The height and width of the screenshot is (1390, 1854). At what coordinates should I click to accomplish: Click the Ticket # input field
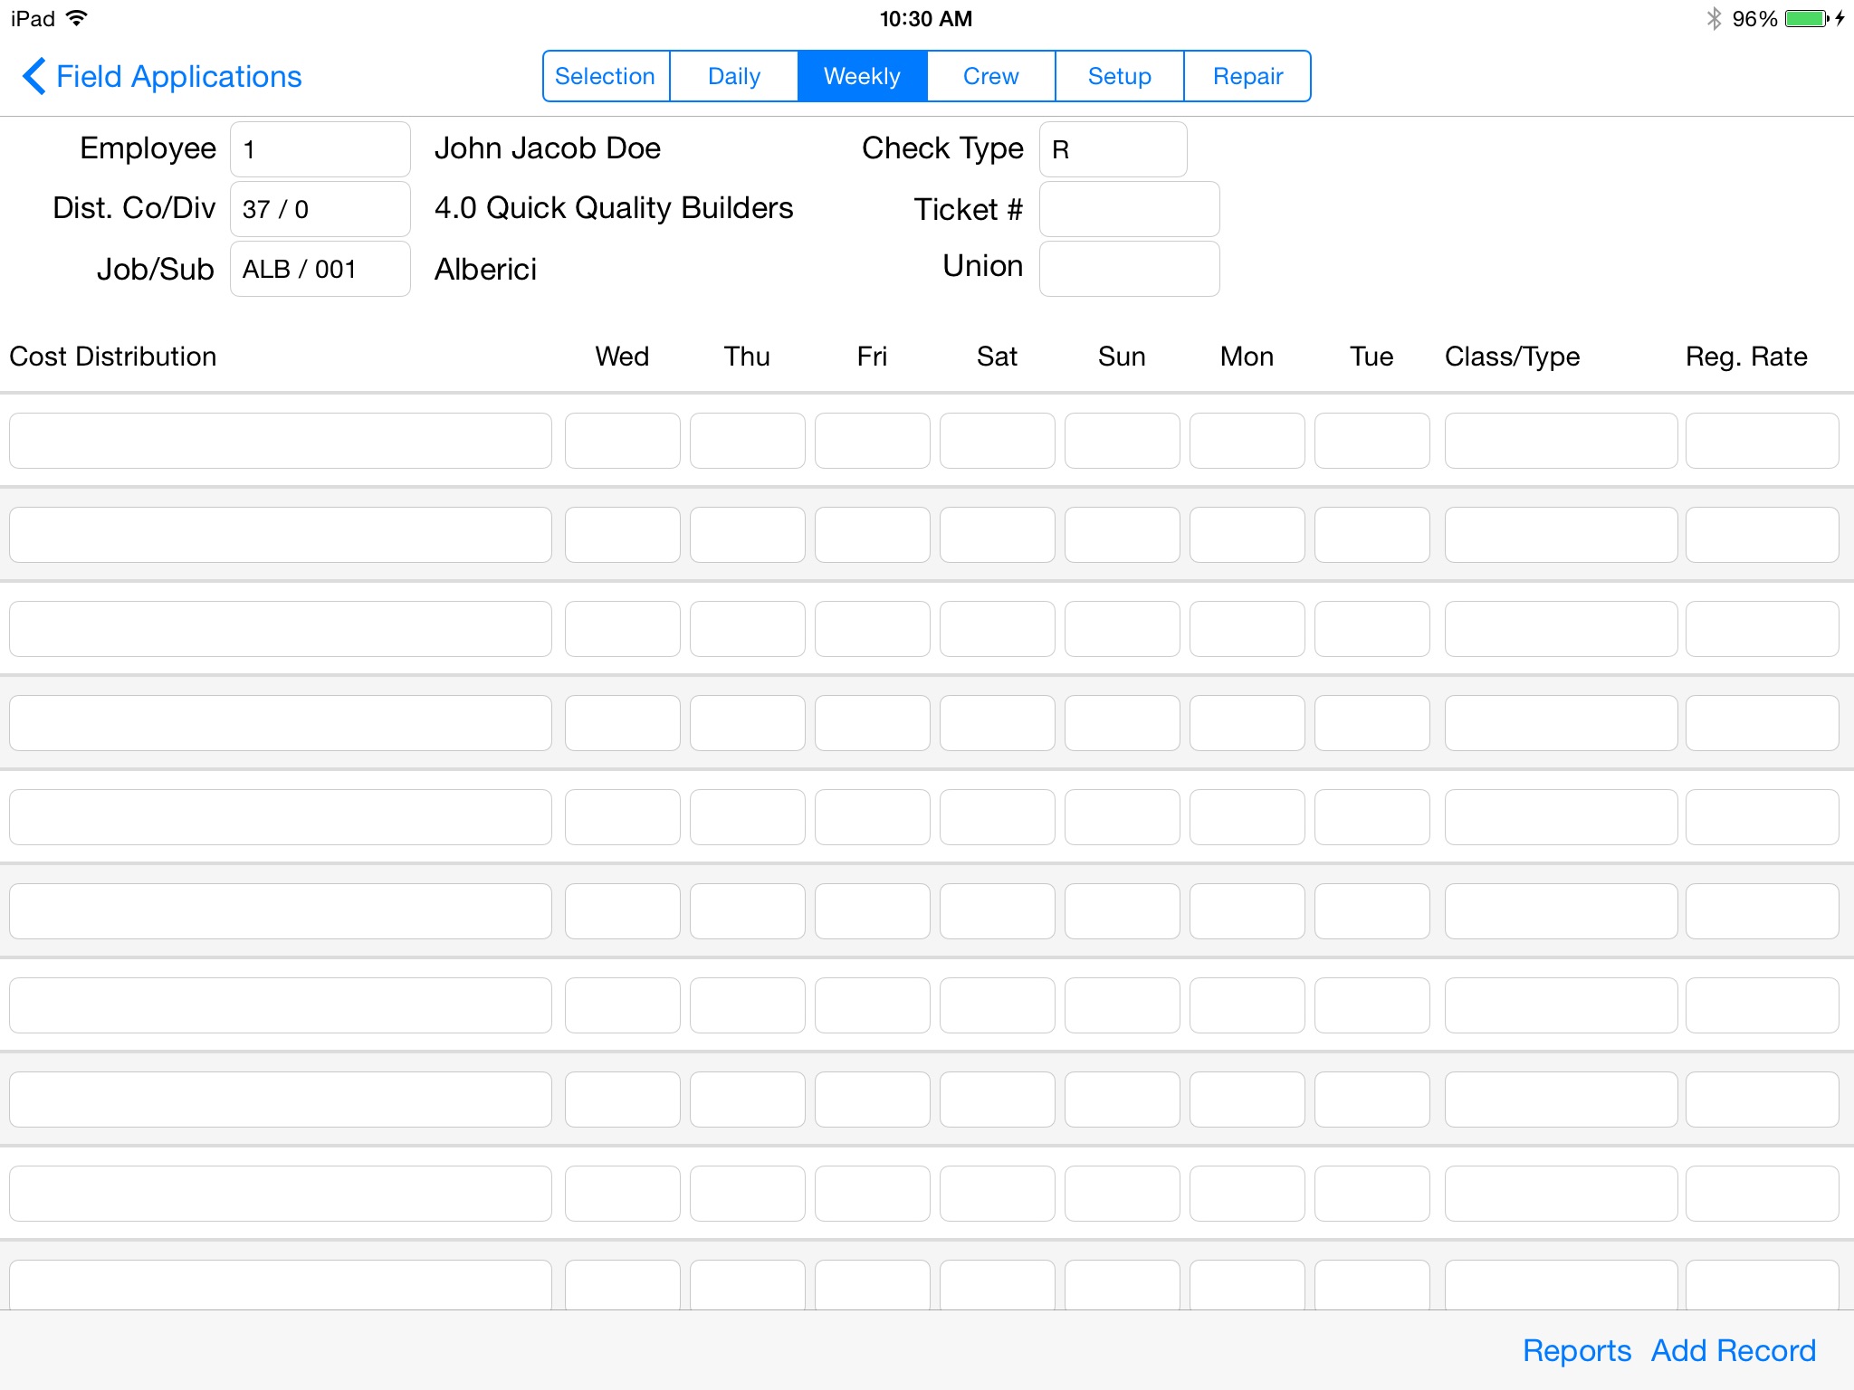[1130, 205]
